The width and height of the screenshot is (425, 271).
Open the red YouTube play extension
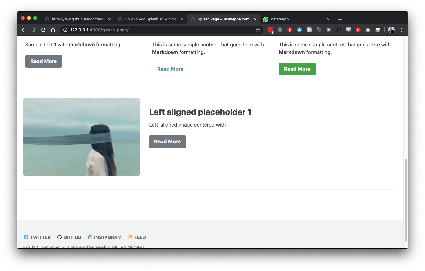(x=358, y=30)
